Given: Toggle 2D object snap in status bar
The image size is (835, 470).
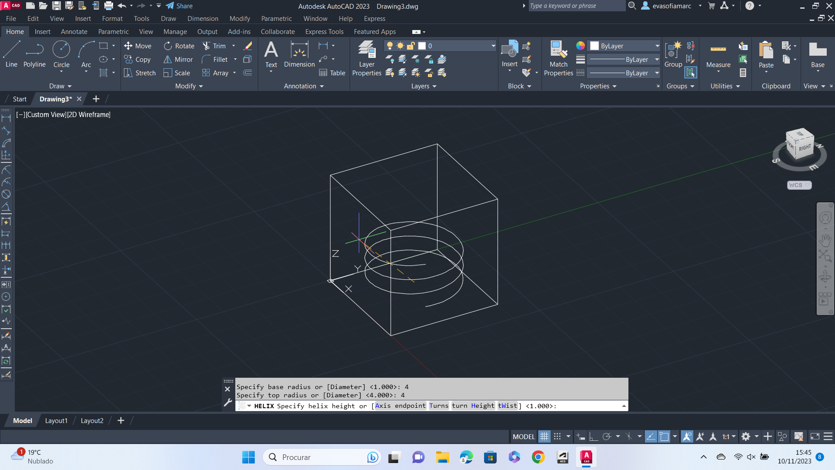Looking at the screenshot, I should tap(664, 436).
